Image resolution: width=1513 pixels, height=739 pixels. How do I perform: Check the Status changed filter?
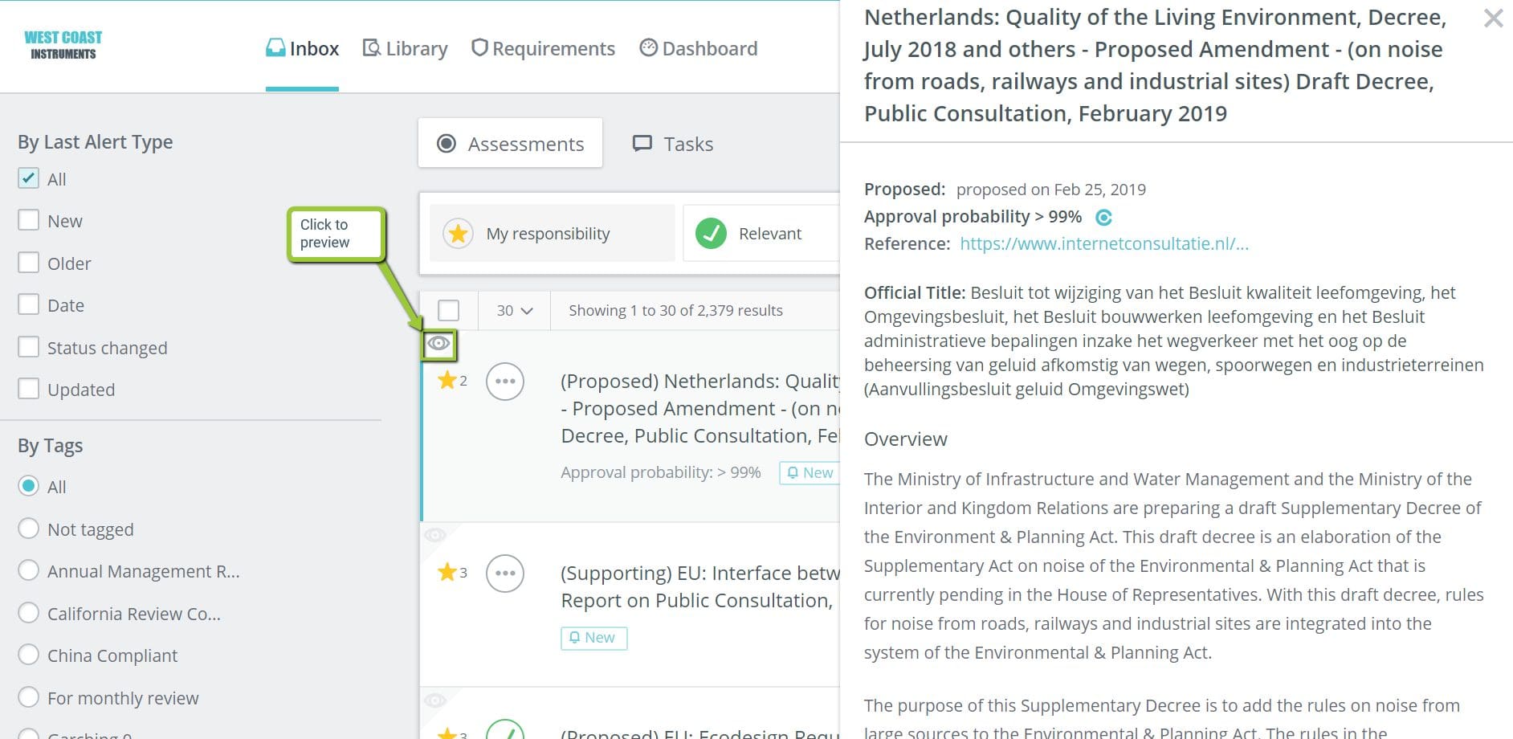[x=30, y=346]
